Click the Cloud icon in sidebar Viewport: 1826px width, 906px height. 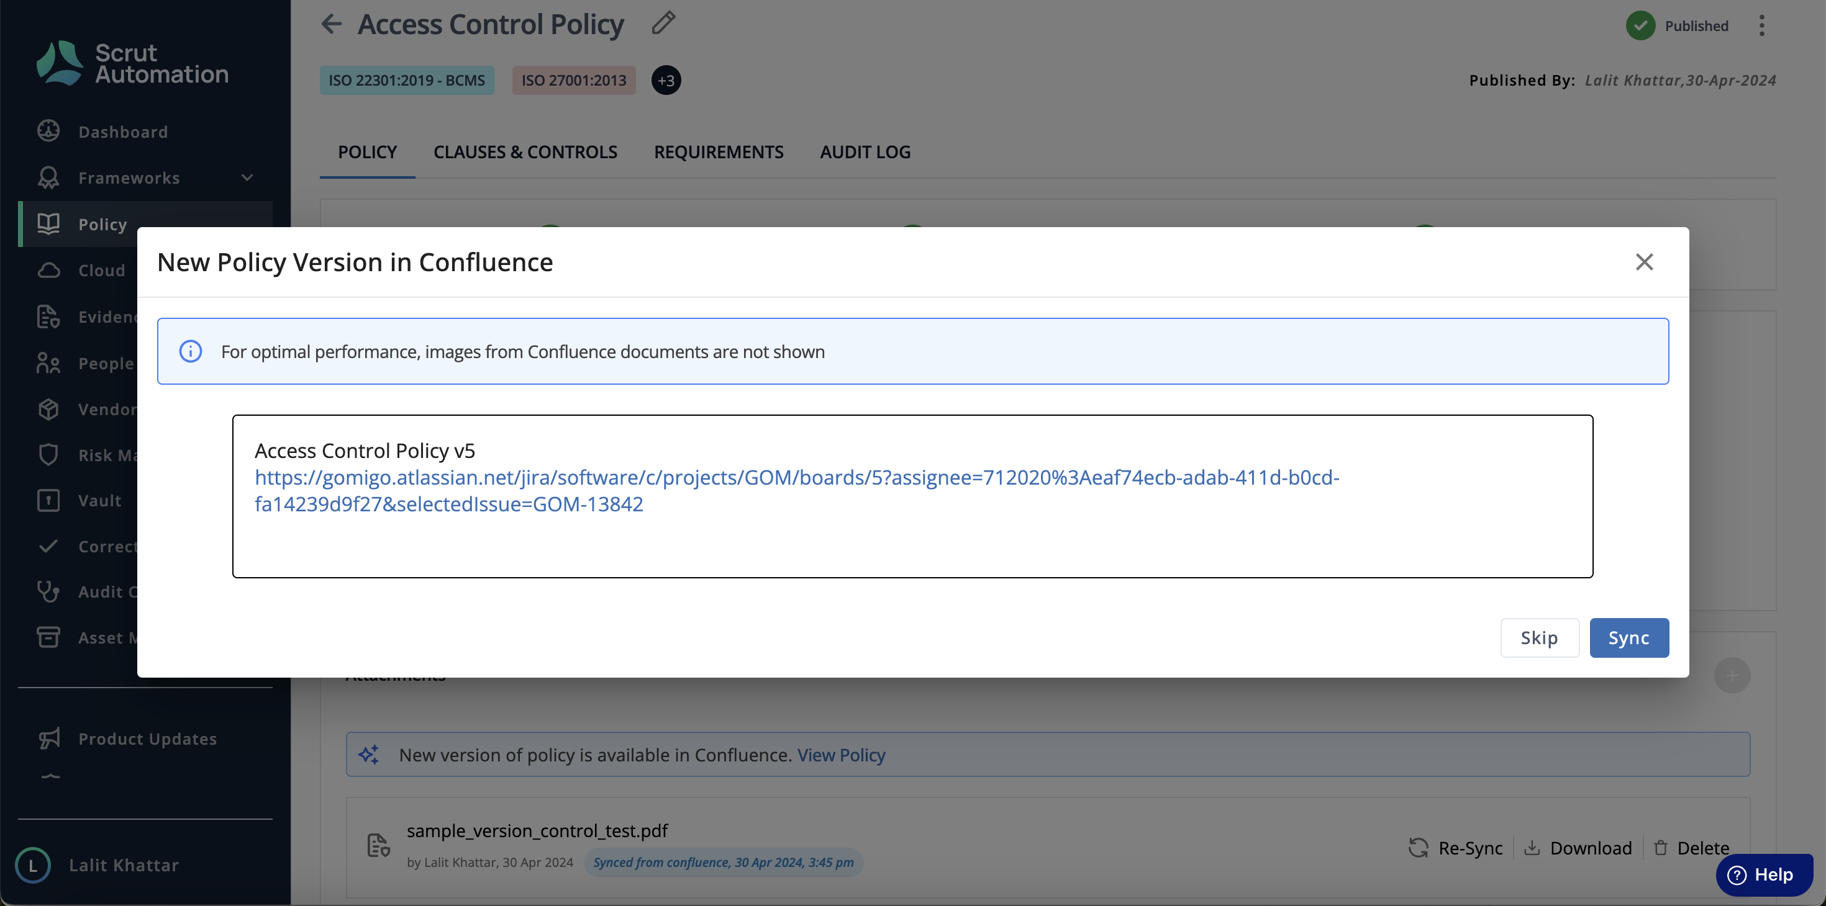[48, 270]
